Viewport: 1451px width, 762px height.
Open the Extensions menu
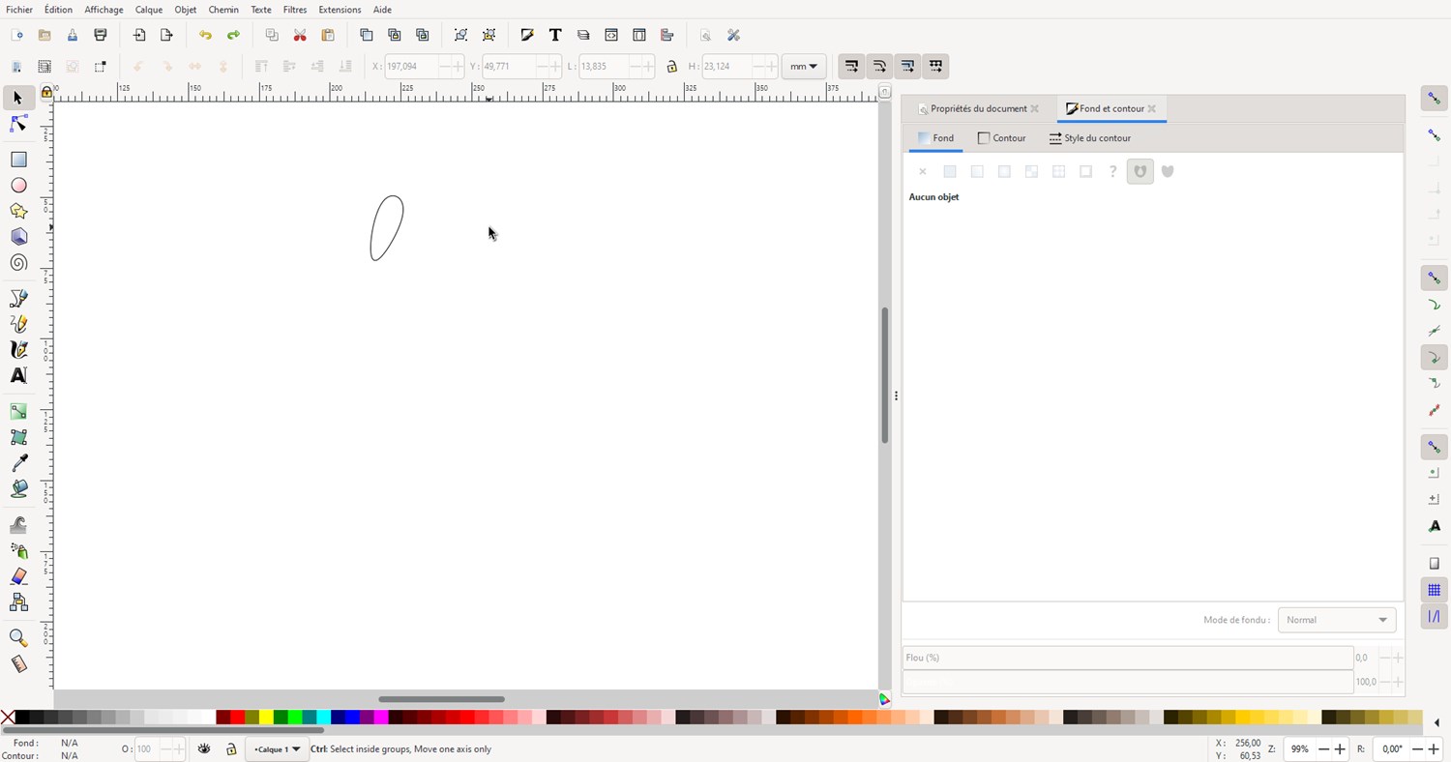coord(340,10)
